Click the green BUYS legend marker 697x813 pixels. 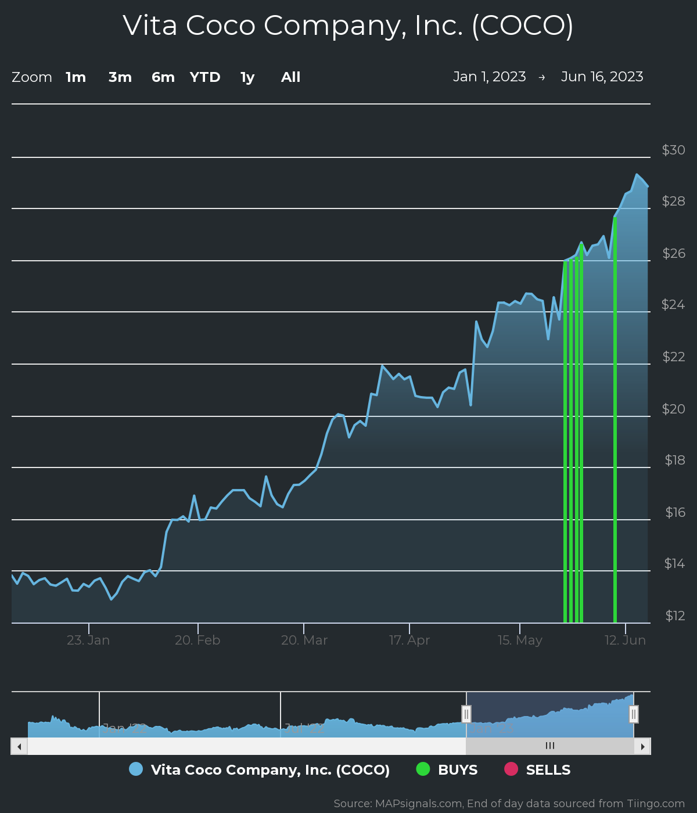pyautogui.click(x=423, y=769)
